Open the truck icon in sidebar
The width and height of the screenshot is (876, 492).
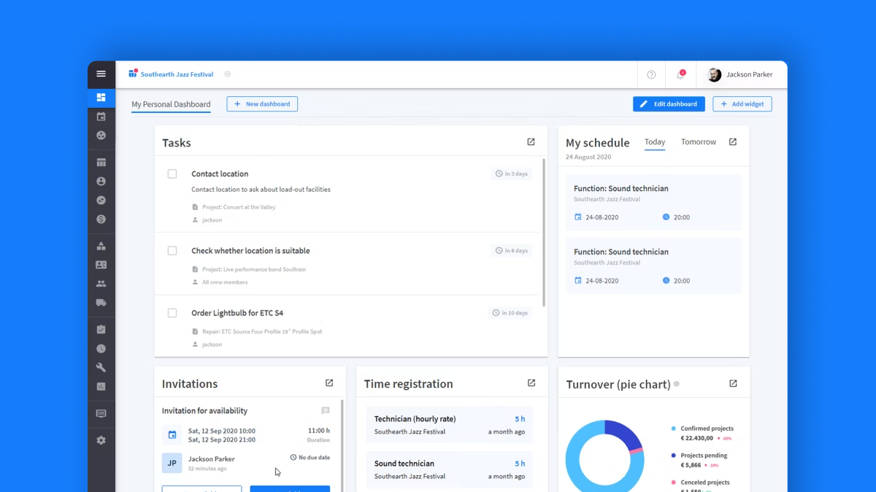101,302
